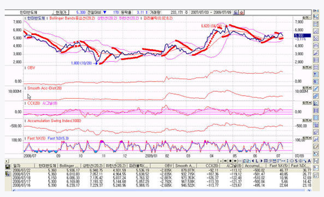Open the small controls at OBV panel corner
Image resolution: width=324 pixels, height=197 pixels.
point(307,67)
